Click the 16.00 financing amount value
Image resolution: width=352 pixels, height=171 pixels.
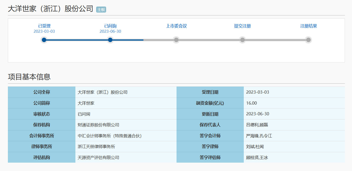[251, 103]
